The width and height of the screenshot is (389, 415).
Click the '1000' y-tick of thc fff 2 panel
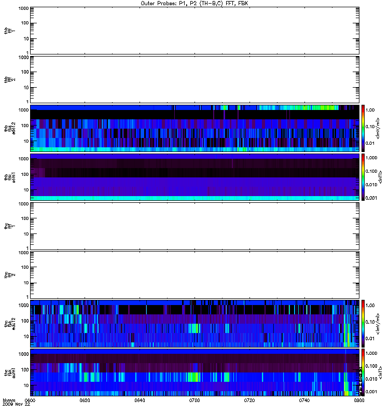pyautogui.click(x=23, y=253)
